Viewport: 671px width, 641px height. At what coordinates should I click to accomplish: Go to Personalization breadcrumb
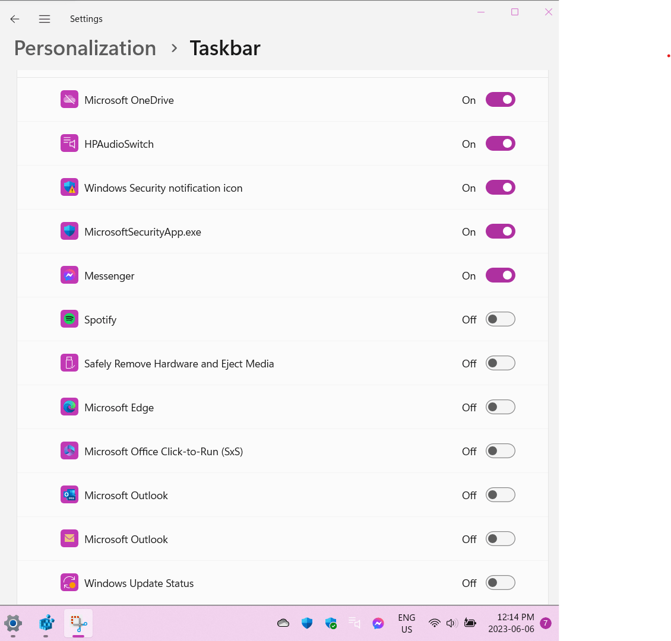85,48
